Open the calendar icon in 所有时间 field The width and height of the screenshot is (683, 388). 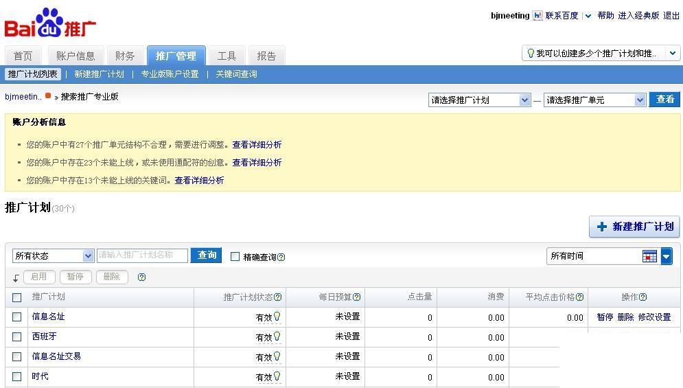649,256
